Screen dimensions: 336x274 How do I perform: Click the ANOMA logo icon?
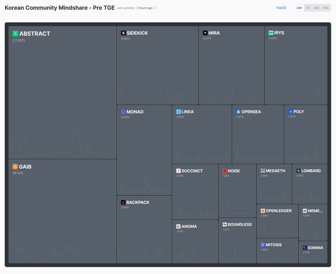coord(178,226)
